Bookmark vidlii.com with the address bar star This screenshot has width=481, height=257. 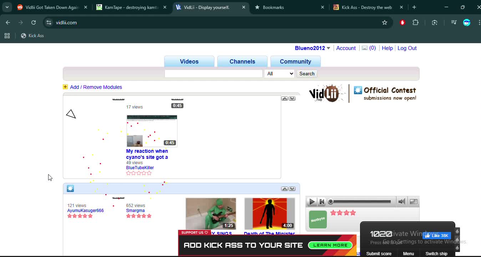(385, 22)
